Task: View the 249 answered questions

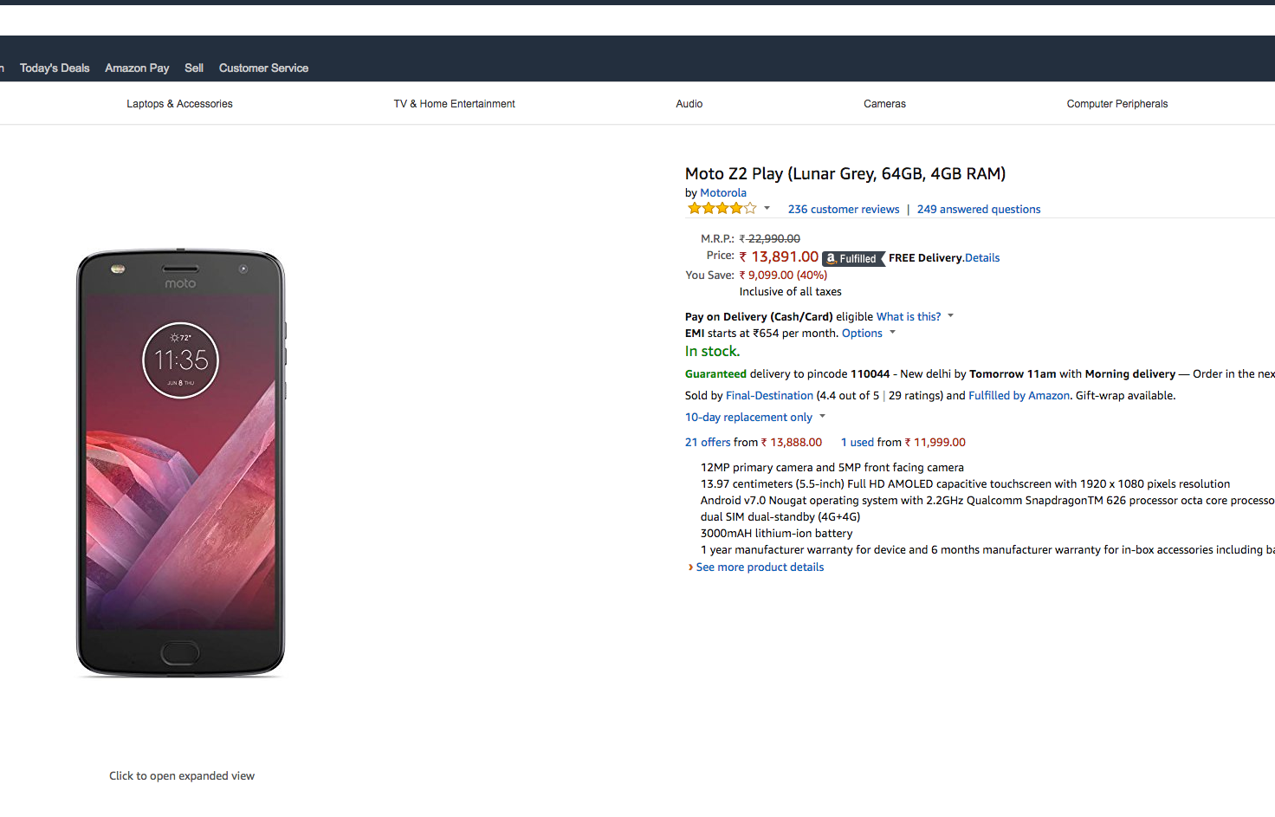Action: (x=979, y=210)
